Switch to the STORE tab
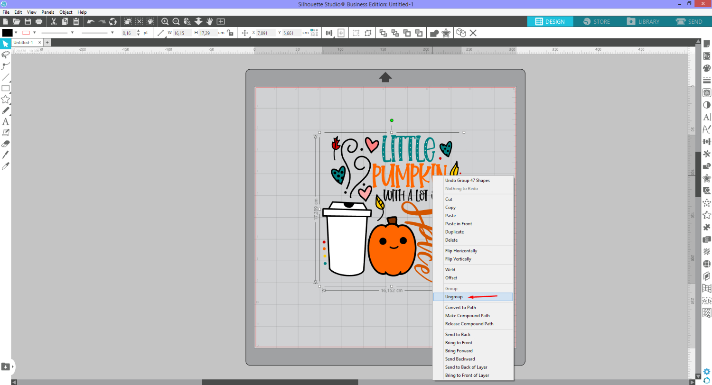Viewport: 712px width, 385px height. point(596,22)
